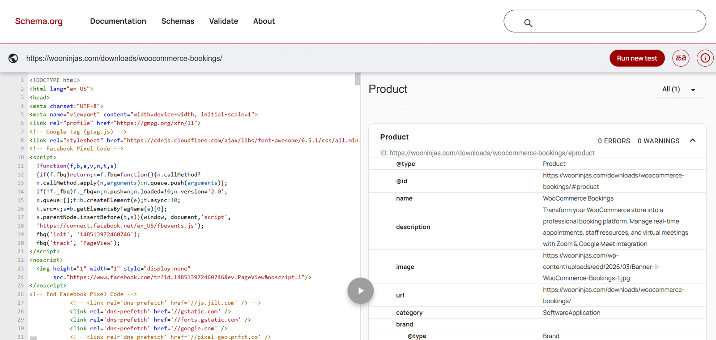Click the round play button to run test
The height and width of the screenshot is (340, 716).
click(x=361, y=291)
